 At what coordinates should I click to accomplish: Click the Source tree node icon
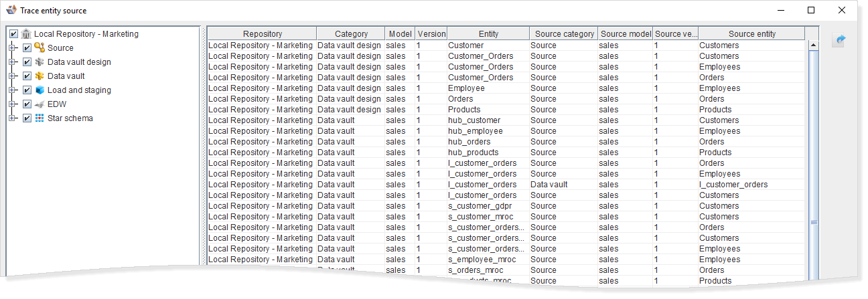click(x=40, y=48)
